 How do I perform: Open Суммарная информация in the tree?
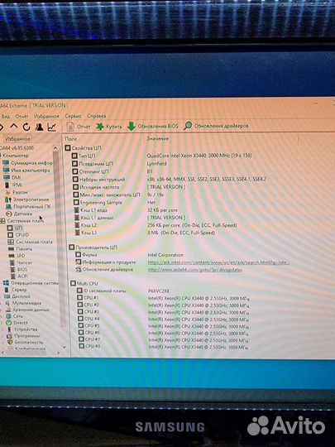[28, 163]
